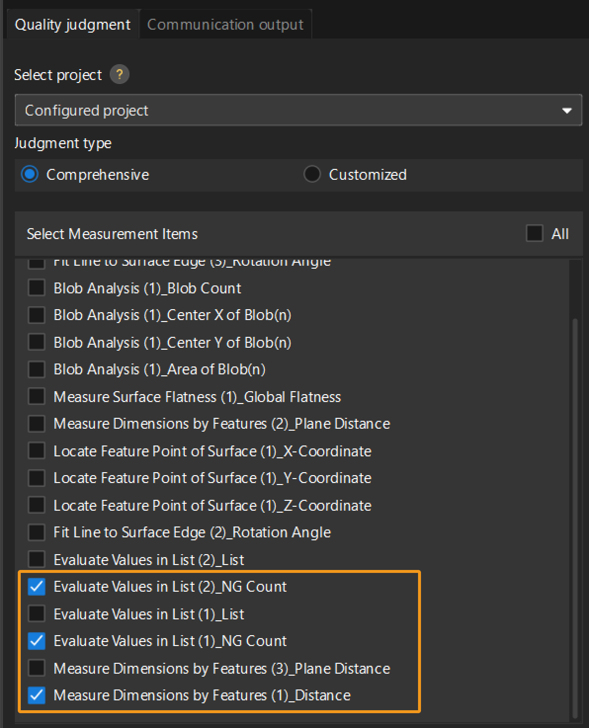This screenshot has height=728, width=589.
Task: Choose the Customized judgment type
Action: coord(312,174)
